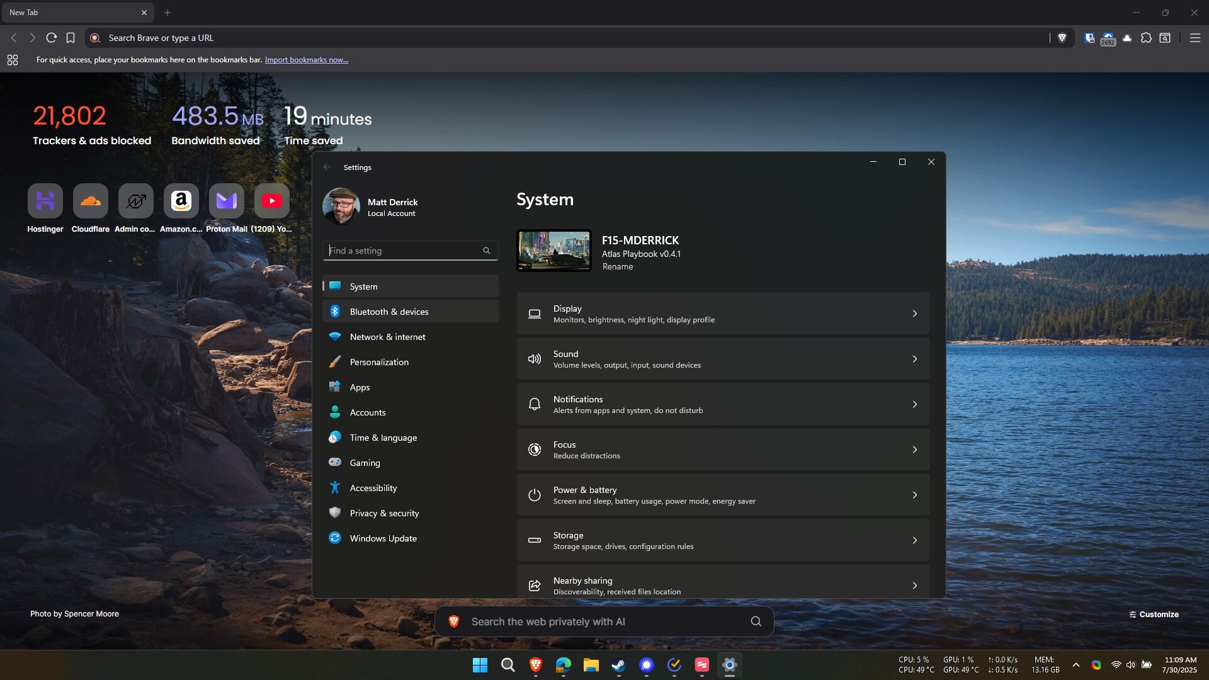Click the bookmark page icon

pyautogui.click(x=71, y=38)
